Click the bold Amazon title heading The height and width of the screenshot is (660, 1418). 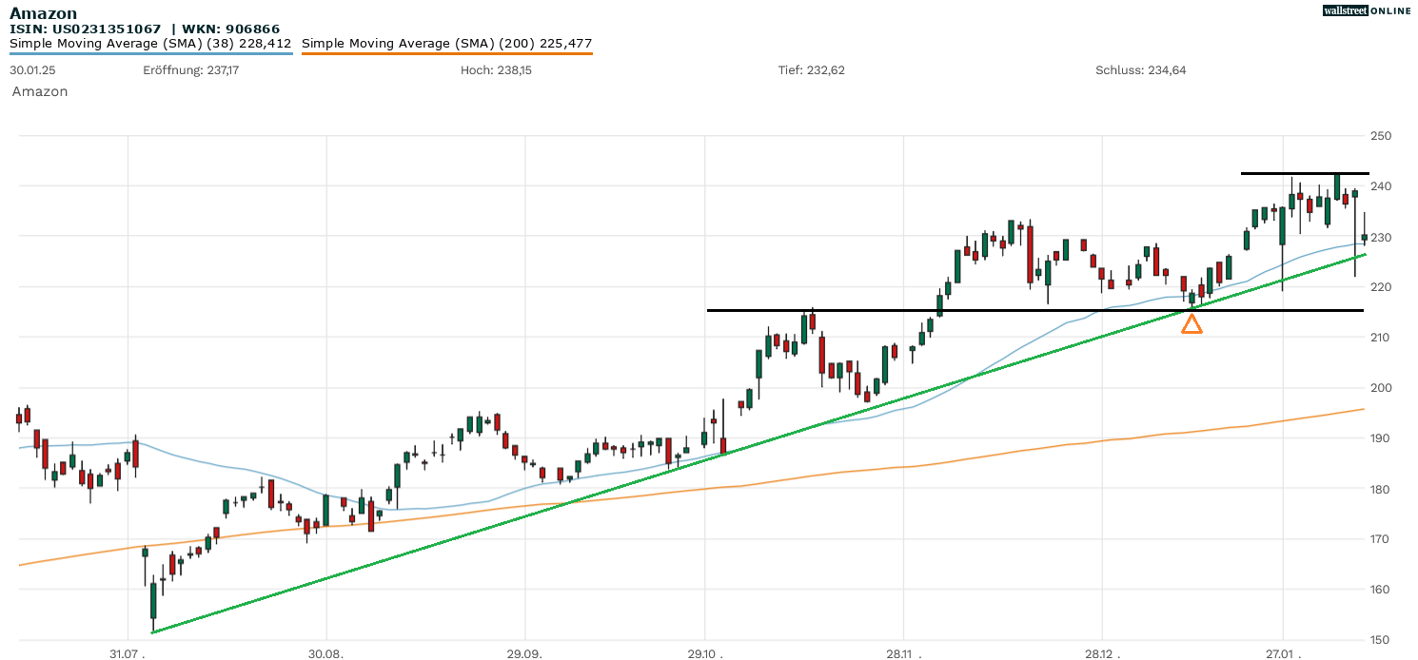coord(44,13)
